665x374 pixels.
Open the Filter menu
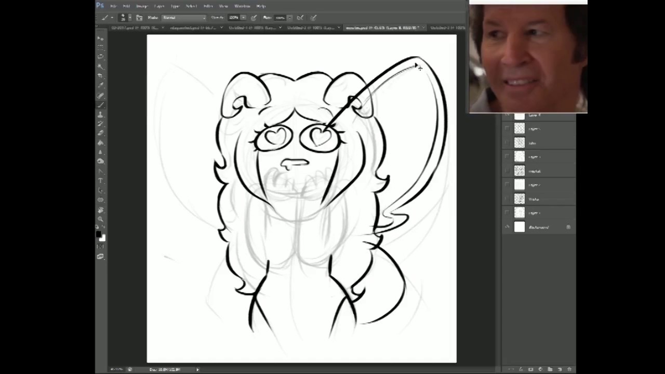point(208,6)
